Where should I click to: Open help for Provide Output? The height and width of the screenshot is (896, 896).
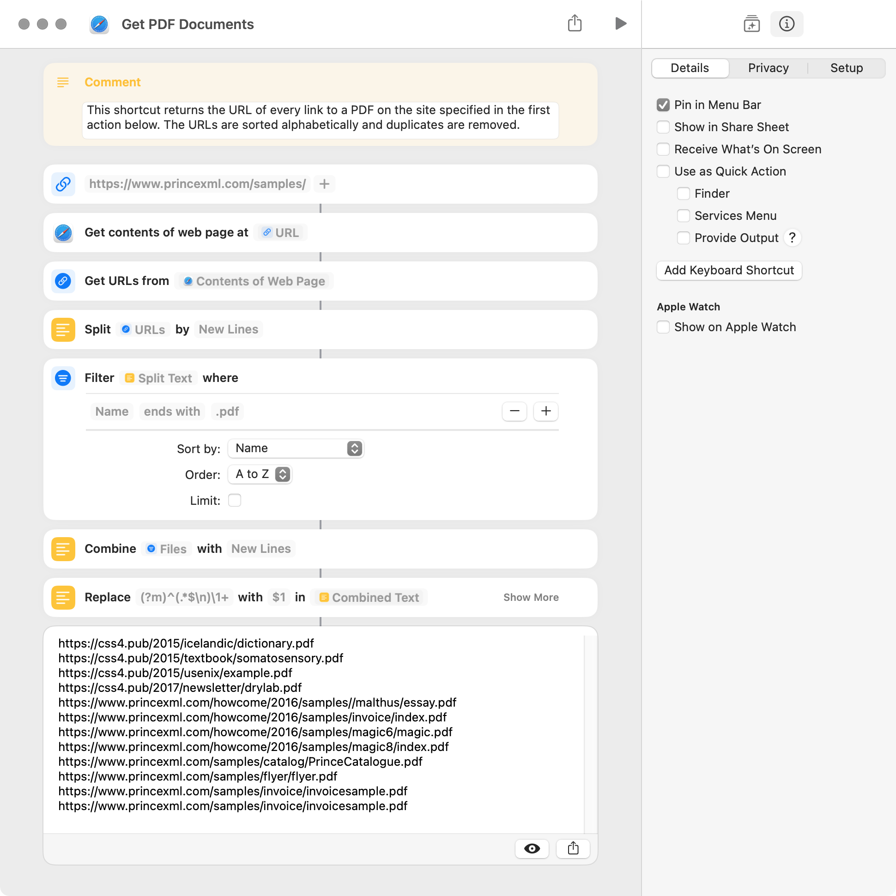792,238
